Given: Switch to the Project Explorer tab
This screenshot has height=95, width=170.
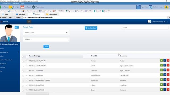Looking at the screenshot, I should point(52,14).
